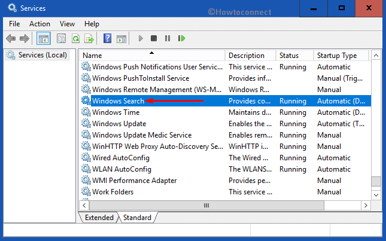Toggle Show/Hide Console Tree icon

click(x=44, y=38)
